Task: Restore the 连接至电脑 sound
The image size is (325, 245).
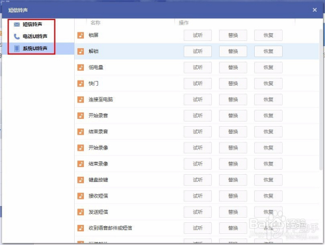Action: [268, 99]
